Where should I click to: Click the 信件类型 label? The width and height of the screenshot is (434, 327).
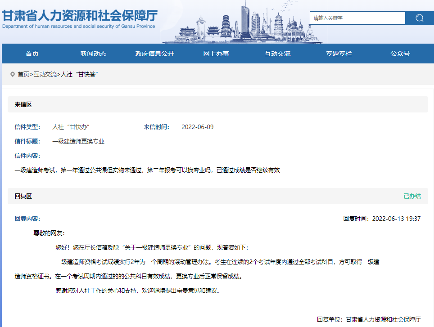click(x=27, y=127)
